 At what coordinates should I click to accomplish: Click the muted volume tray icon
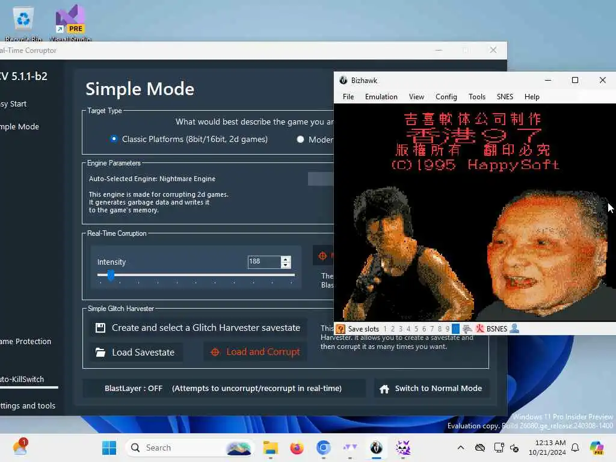coord(514,448)
